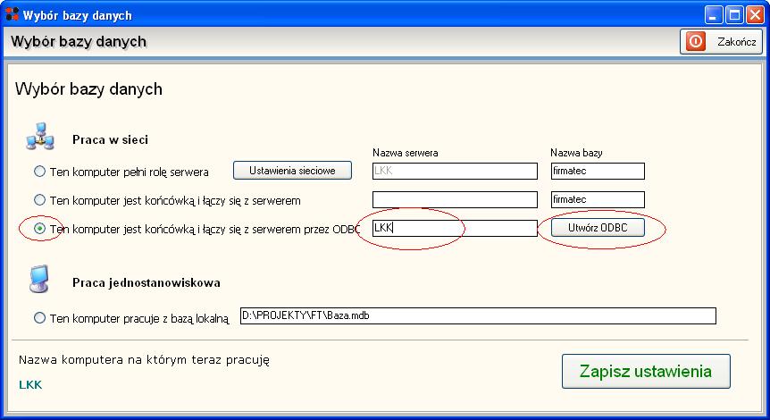Click the empty server name field for końcówka

click(455, 199)
